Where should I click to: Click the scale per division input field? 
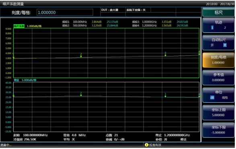pyautogui.click(x=65, y=12)
